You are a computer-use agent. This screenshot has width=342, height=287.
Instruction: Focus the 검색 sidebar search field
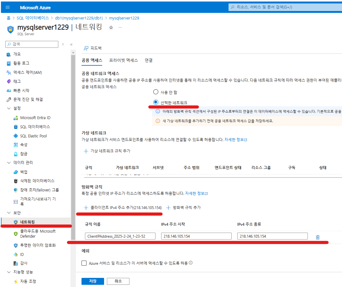pos(32,44)
